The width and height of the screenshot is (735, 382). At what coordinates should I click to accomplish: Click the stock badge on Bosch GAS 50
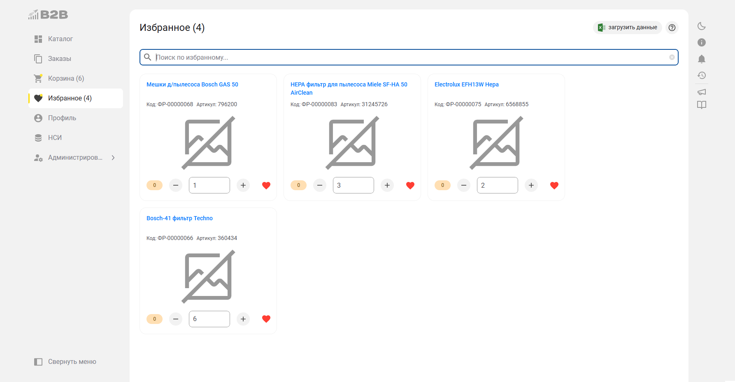(x=155, y=185)
